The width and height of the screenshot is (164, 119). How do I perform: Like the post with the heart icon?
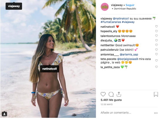[x=103, y=94]
